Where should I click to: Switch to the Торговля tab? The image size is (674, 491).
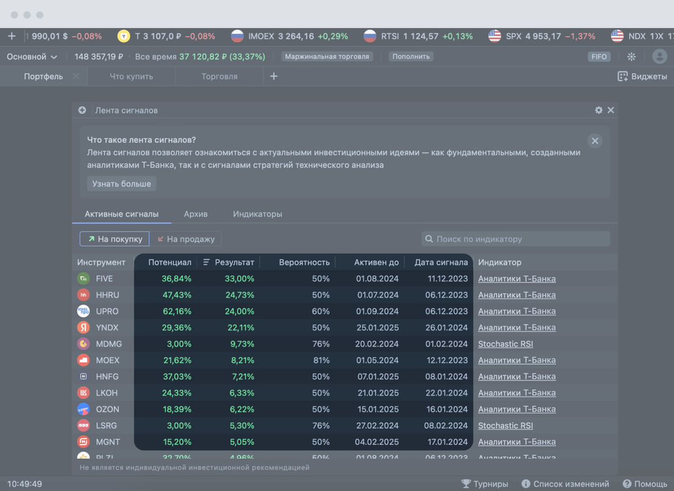pos(219,76)
